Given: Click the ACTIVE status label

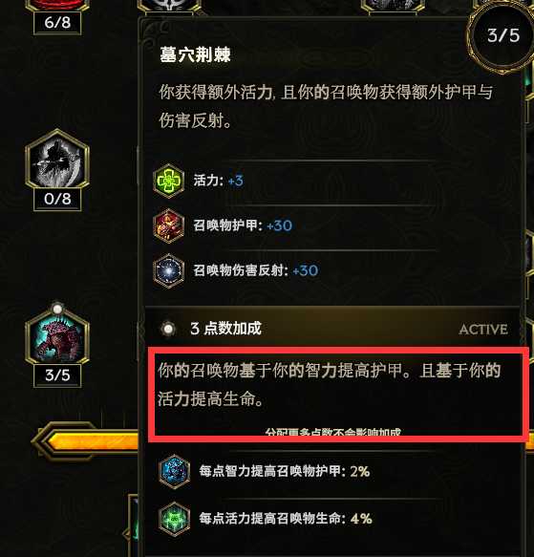Looking at the screenshot, I should 482,330.
